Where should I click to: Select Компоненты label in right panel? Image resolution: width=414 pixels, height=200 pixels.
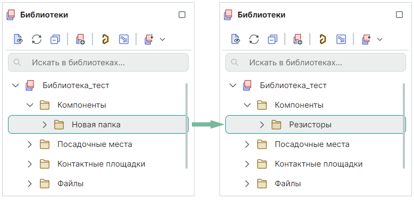coord(299,105)
